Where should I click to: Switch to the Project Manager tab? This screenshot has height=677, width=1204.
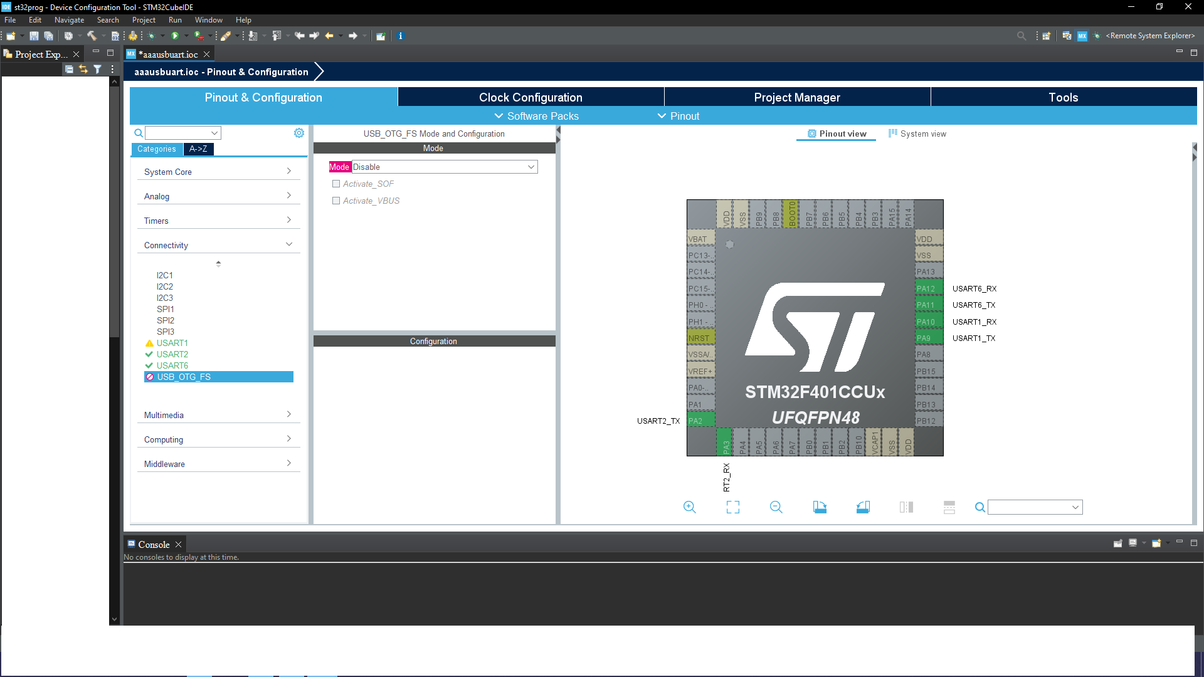click(x=797, y=97)
